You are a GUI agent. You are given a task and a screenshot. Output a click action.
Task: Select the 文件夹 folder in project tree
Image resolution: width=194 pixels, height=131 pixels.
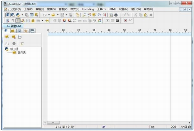click(22, 53)
